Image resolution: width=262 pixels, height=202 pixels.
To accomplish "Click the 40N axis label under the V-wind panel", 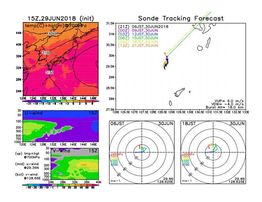I will tap(99, 182).
